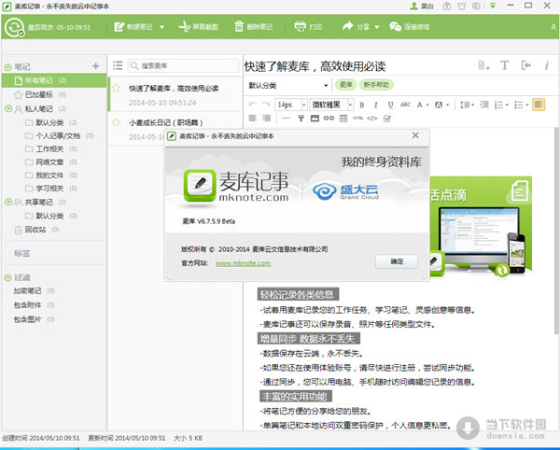Image resolution: width=560 pixels, height=450 pixels.
Task: Click the format painter icon
Action: point(301,119)
